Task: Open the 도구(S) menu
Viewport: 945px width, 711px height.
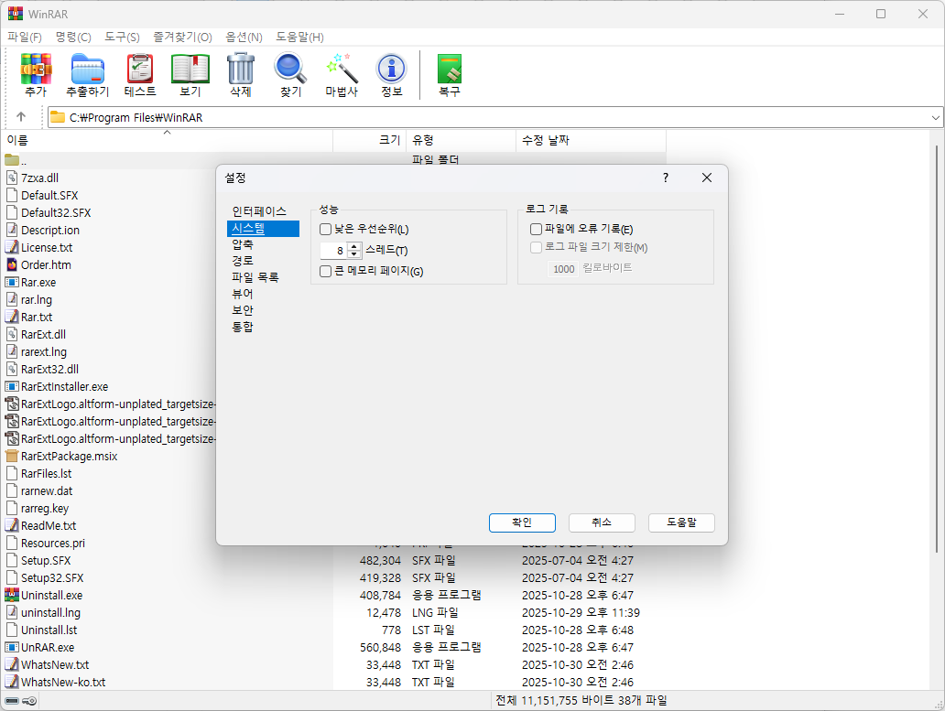Action: click(122, 38)
